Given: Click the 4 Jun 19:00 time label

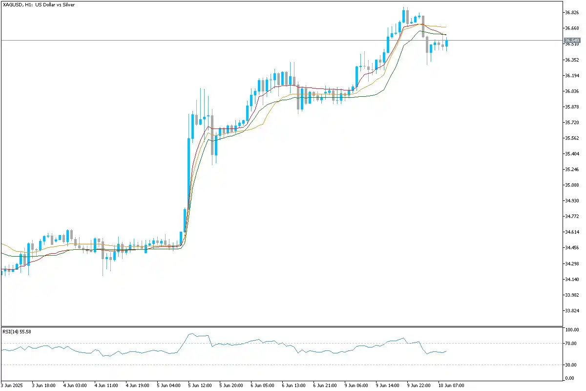Looking at the screenshot, I should pyautogui.click(x=137, y=386).
